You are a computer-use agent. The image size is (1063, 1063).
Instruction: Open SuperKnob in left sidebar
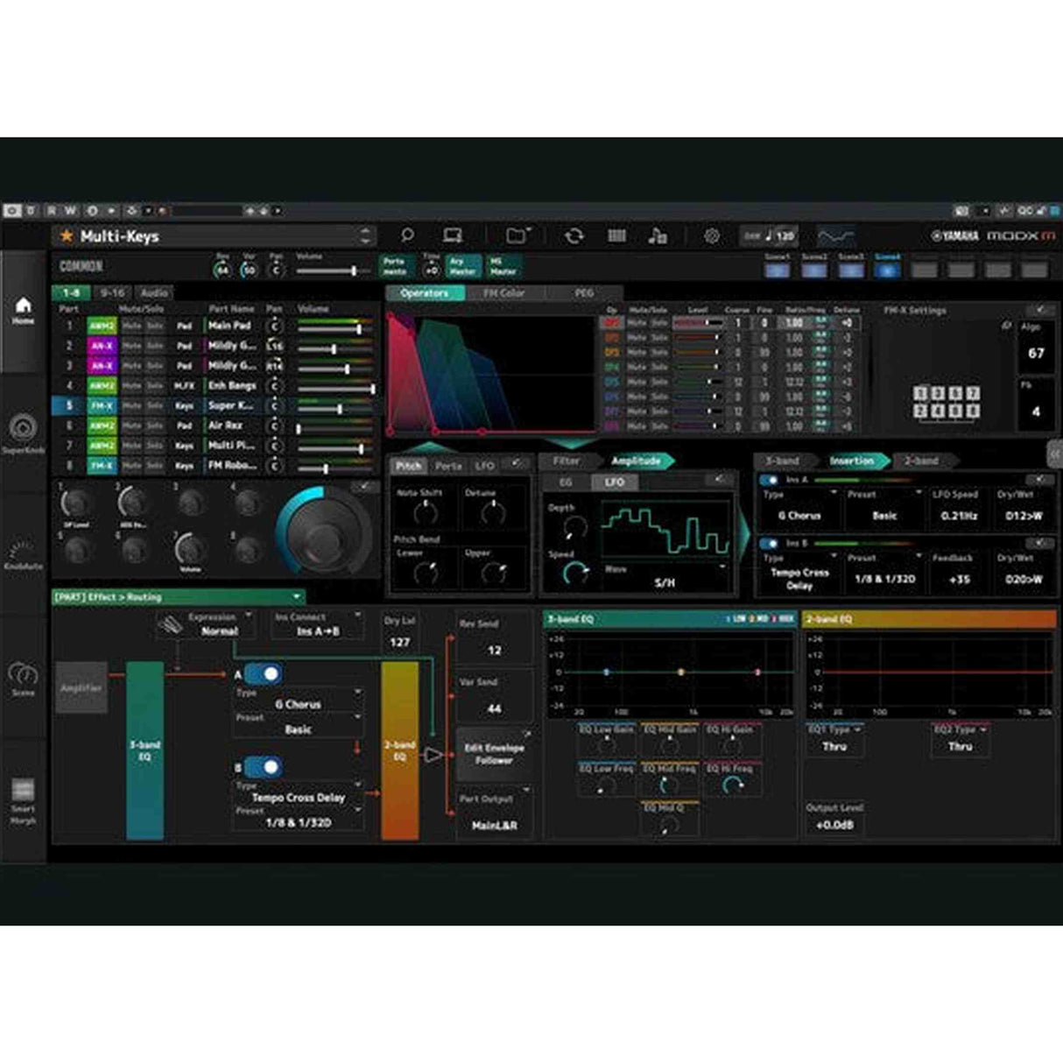click(x=23, y=433)
